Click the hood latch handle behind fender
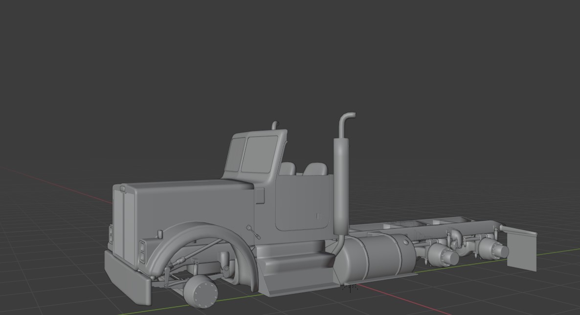Viewport: 580px width, 315px height. point(253,232)
